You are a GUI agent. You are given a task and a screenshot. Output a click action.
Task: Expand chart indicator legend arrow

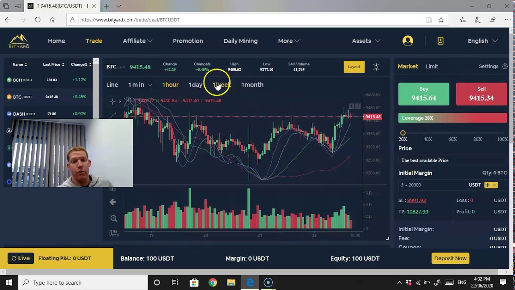point(120,101)
